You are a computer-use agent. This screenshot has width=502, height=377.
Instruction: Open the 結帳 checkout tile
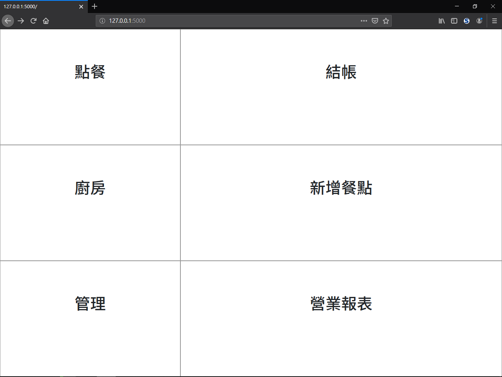tap(341, 87)
